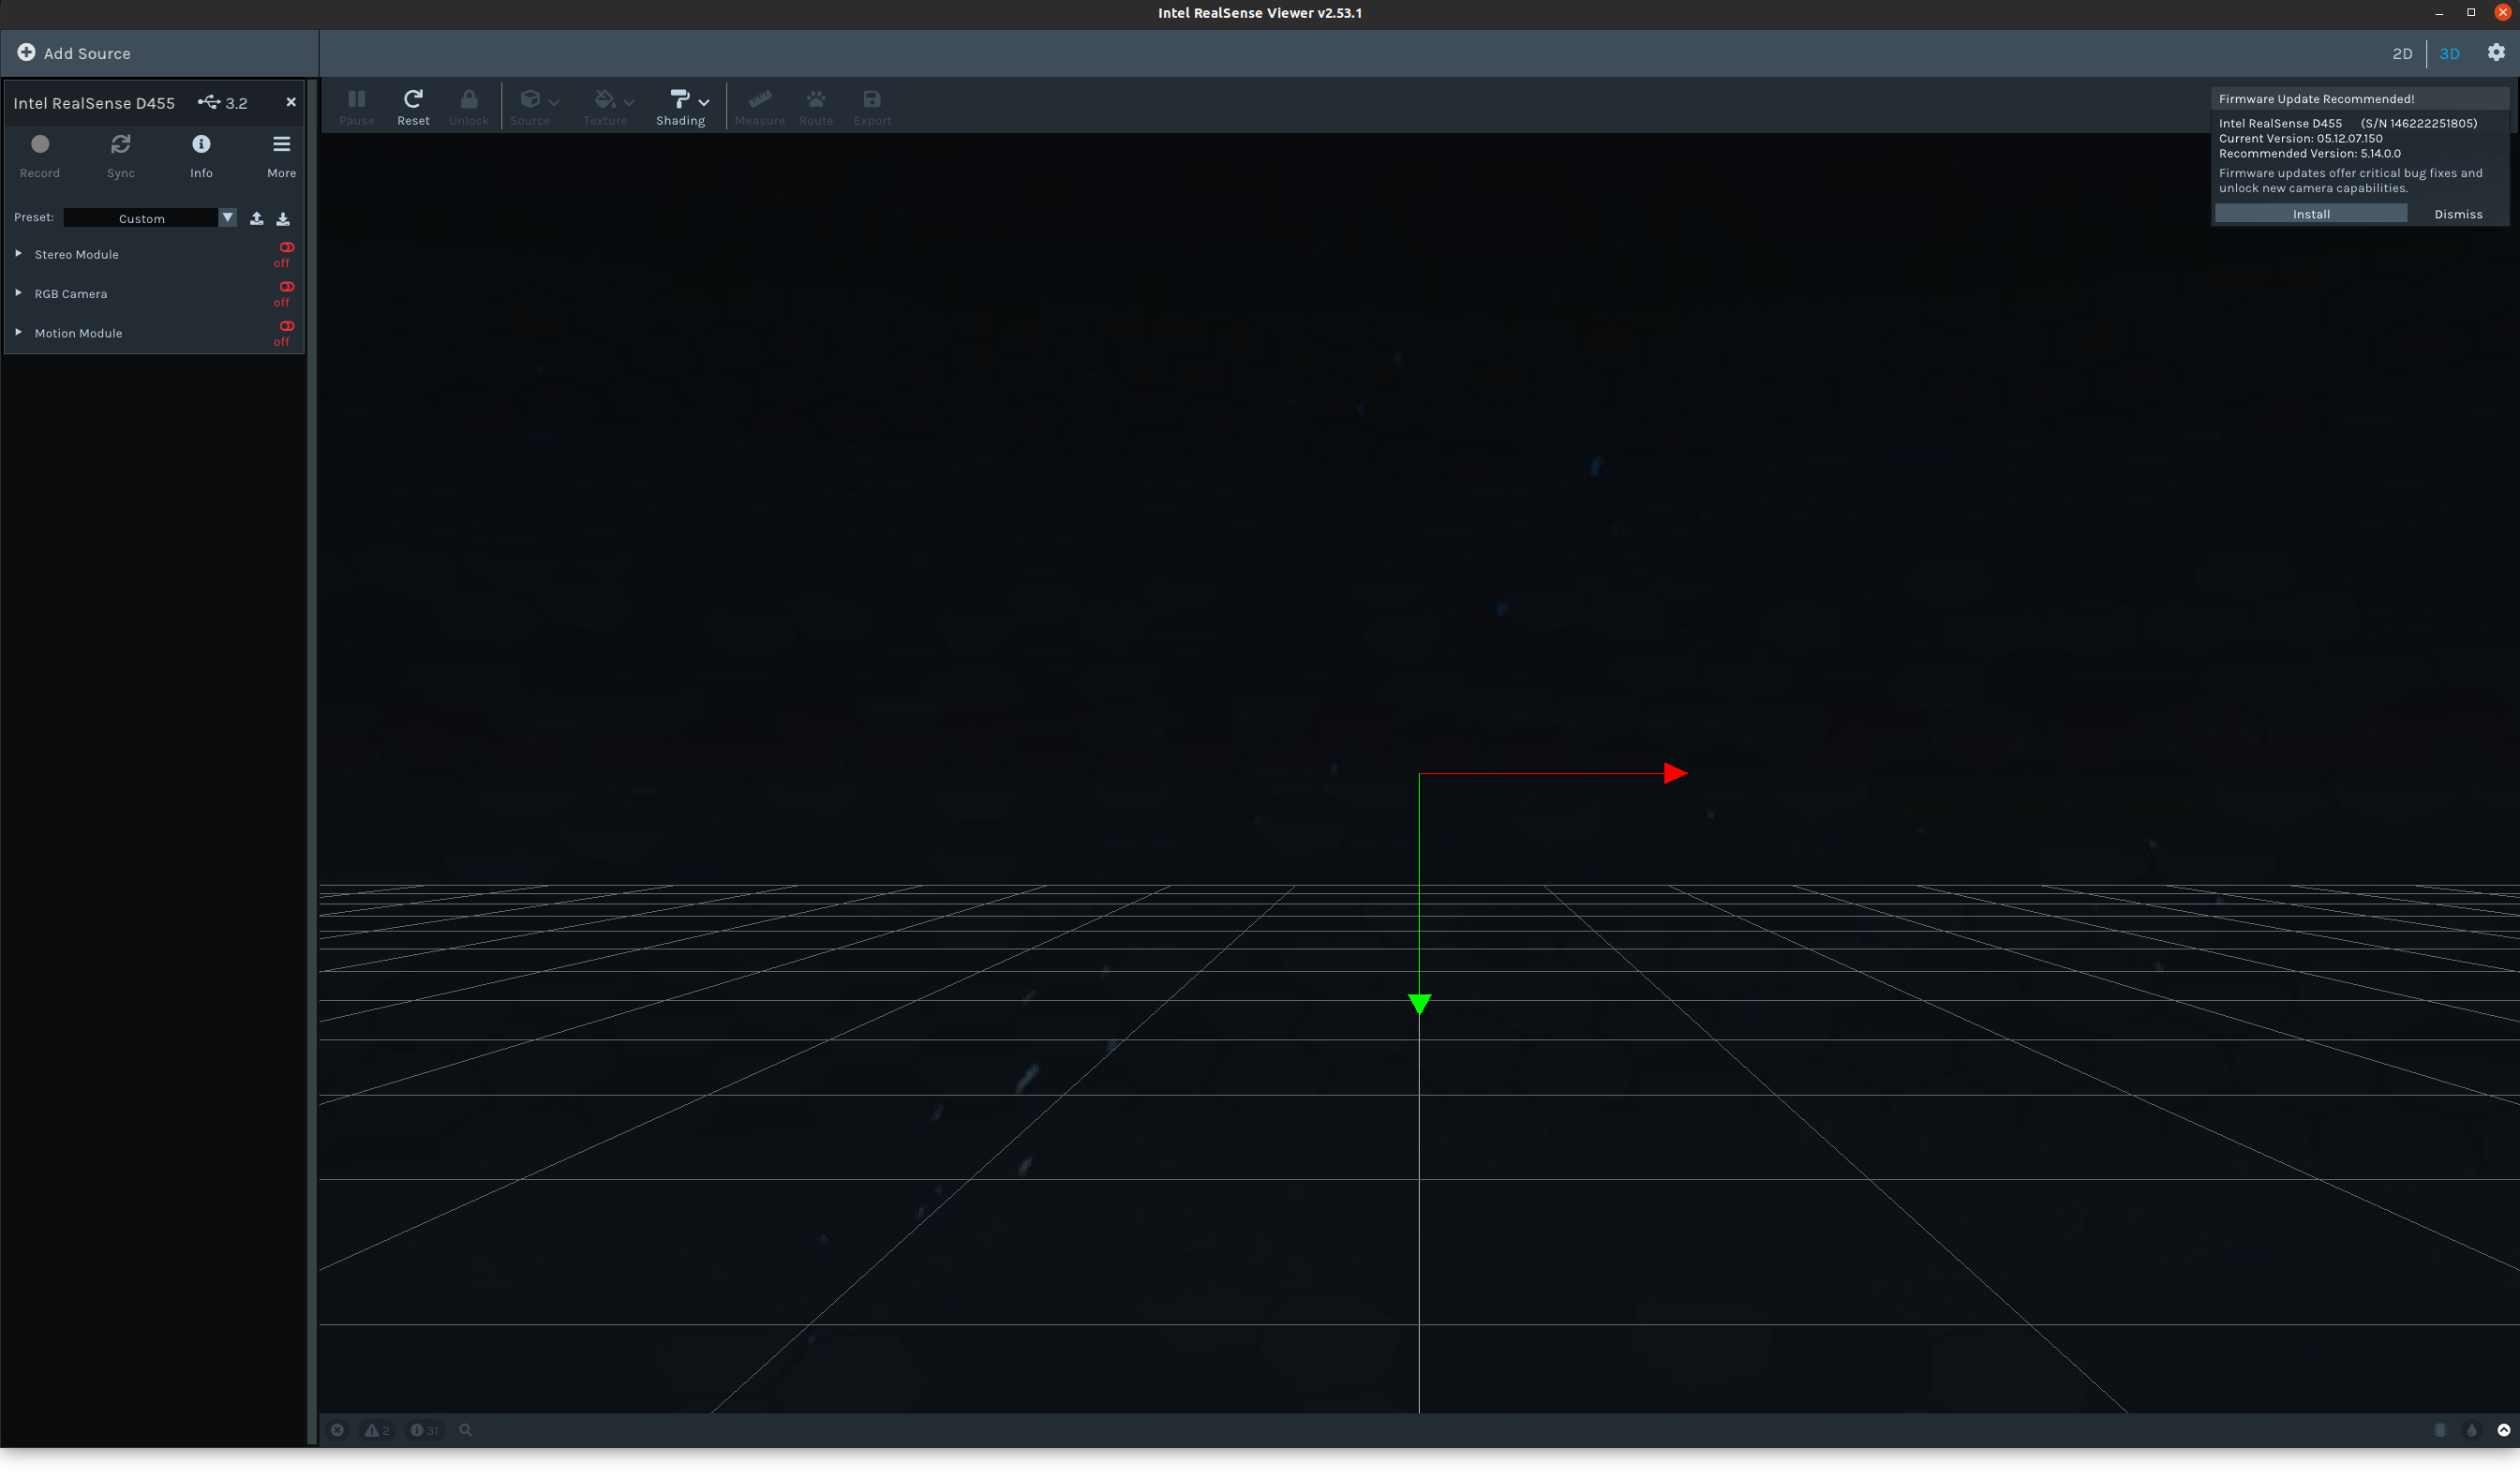Image resolution: width=2520 pixels, height=1479 pixels.
Task: Turn on the Motion Module
Action: pyautogui.click(x=286, y=327)
